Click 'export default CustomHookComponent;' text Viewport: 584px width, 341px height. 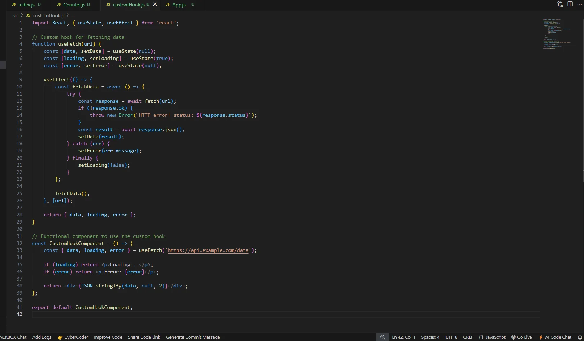pyautogui.click(x=82, y=307)
